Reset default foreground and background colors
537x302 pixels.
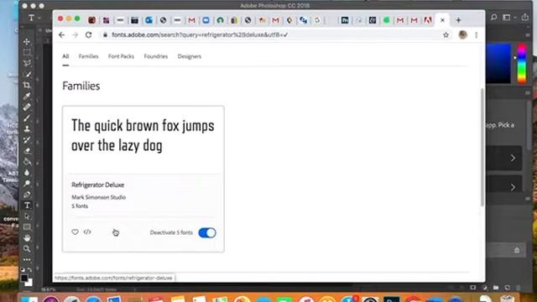pyautogui.click(x=23, y=270)
